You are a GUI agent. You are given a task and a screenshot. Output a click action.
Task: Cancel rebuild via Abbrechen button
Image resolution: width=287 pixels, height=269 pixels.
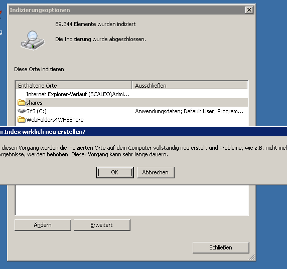156,172
